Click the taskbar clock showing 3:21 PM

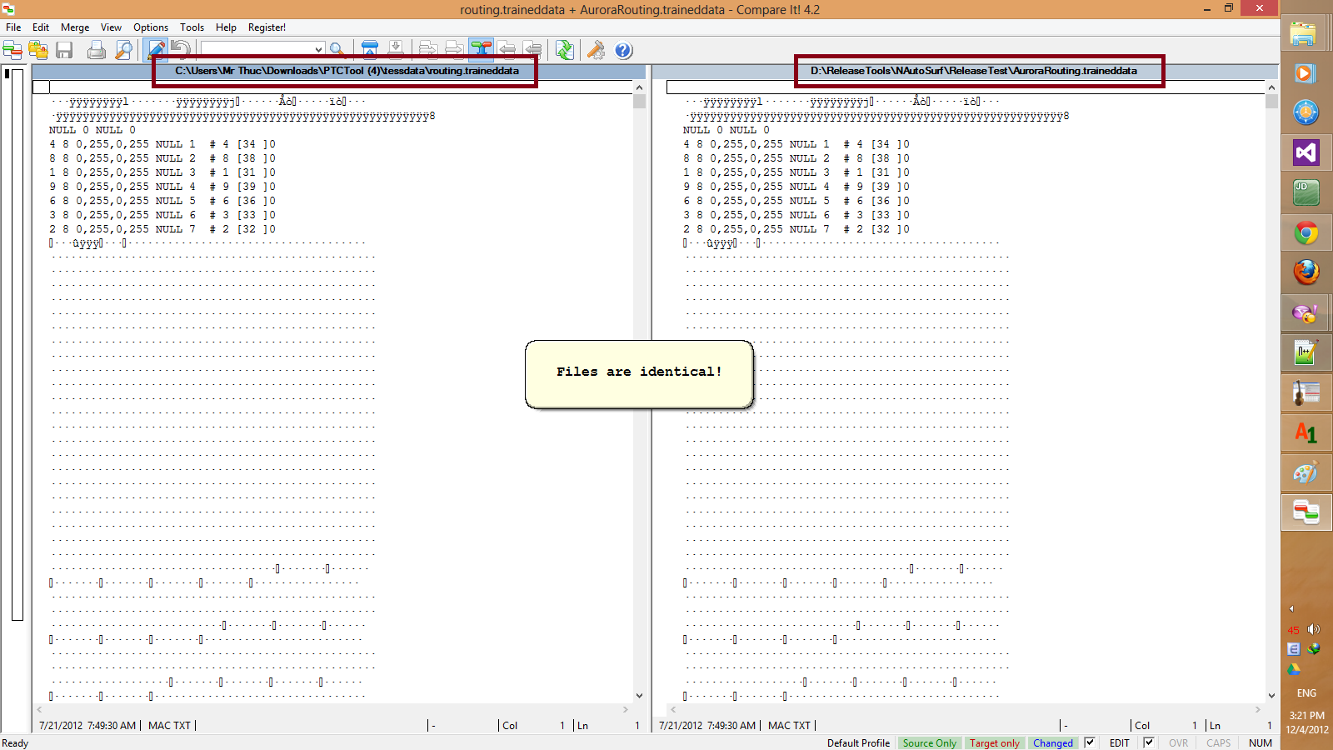tap(1306, 716)
